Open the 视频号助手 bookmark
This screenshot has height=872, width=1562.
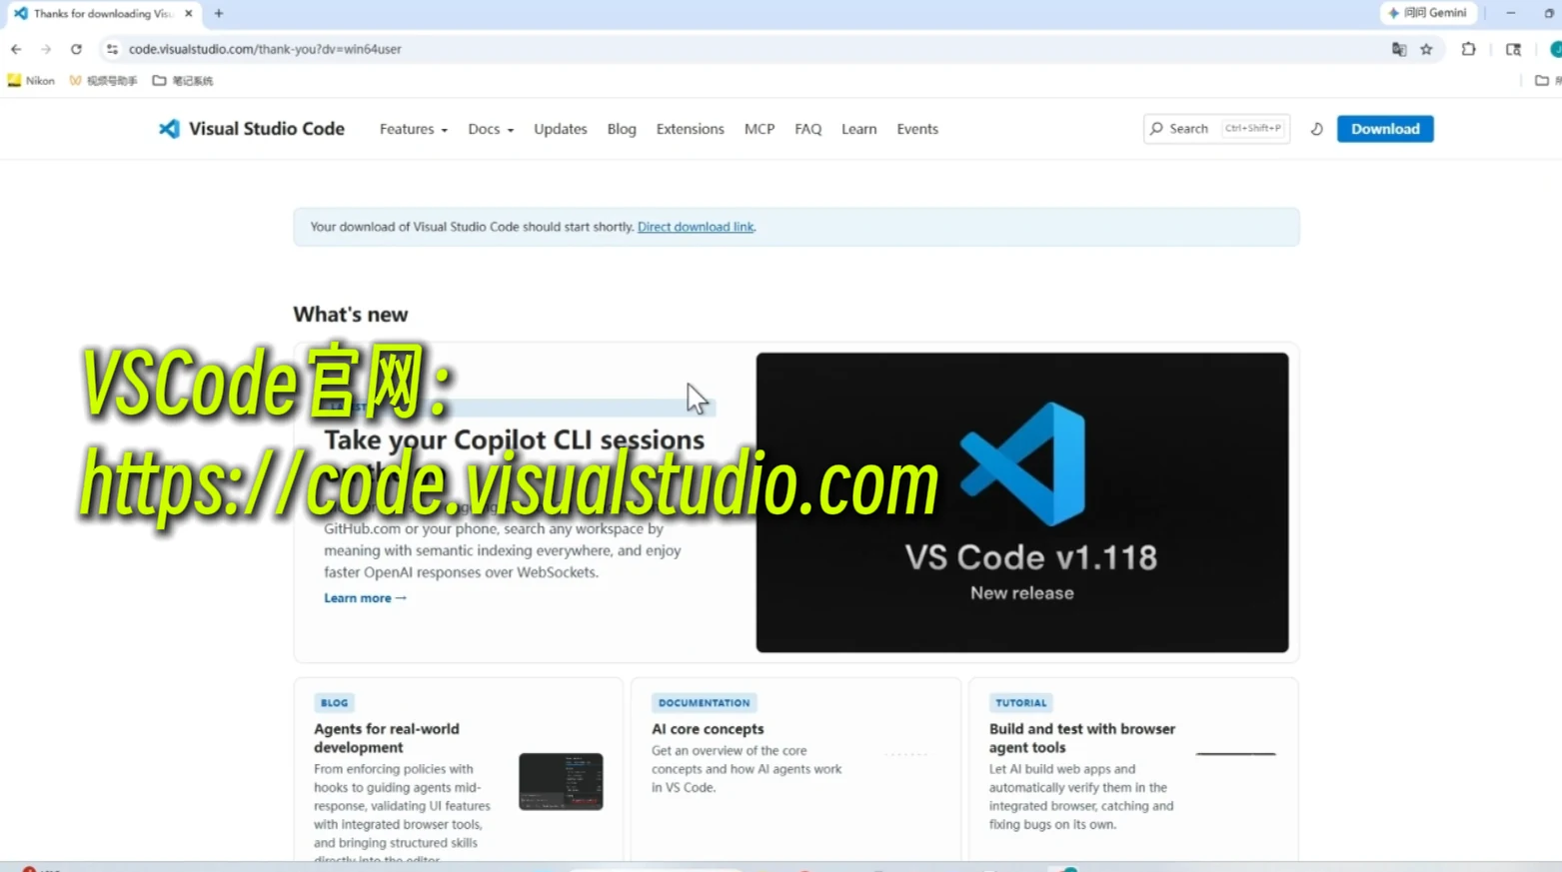pyautogui.click(x=103, y=81)
